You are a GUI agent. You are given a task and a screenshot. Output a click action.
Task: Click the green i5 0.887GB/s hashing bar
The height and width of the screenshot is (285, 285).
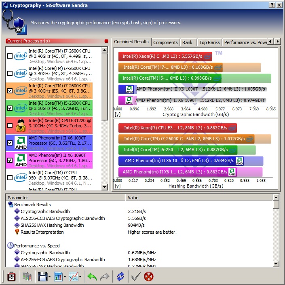point(178,150)
